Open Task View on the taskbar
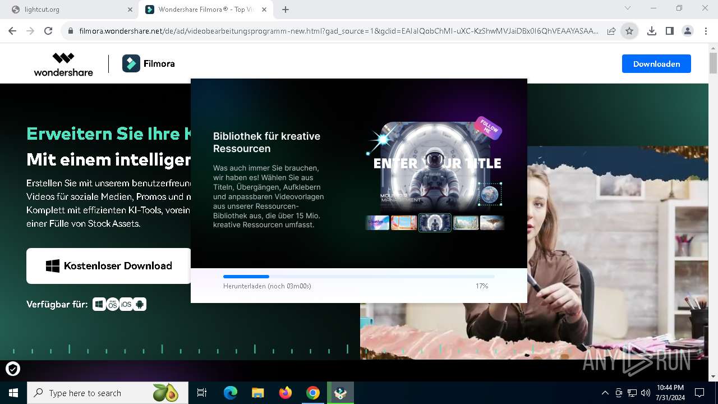This screenshot has width=718, height=404. point(202,393)
